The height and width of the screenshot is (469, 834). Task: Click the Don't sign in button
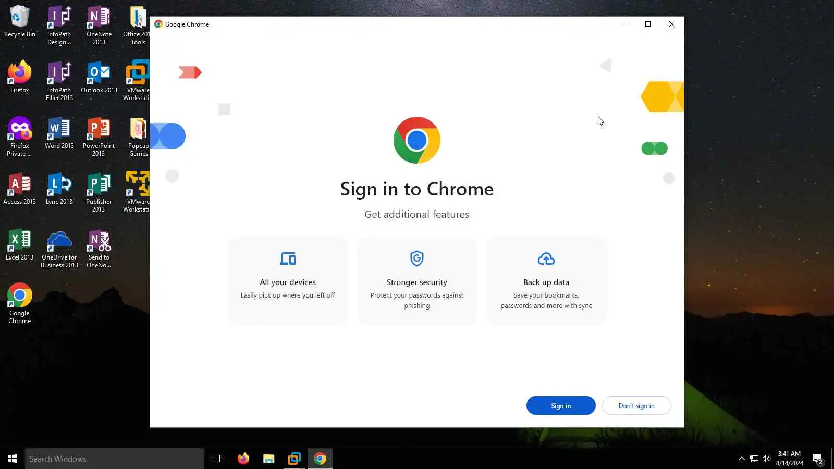(636, 405)
